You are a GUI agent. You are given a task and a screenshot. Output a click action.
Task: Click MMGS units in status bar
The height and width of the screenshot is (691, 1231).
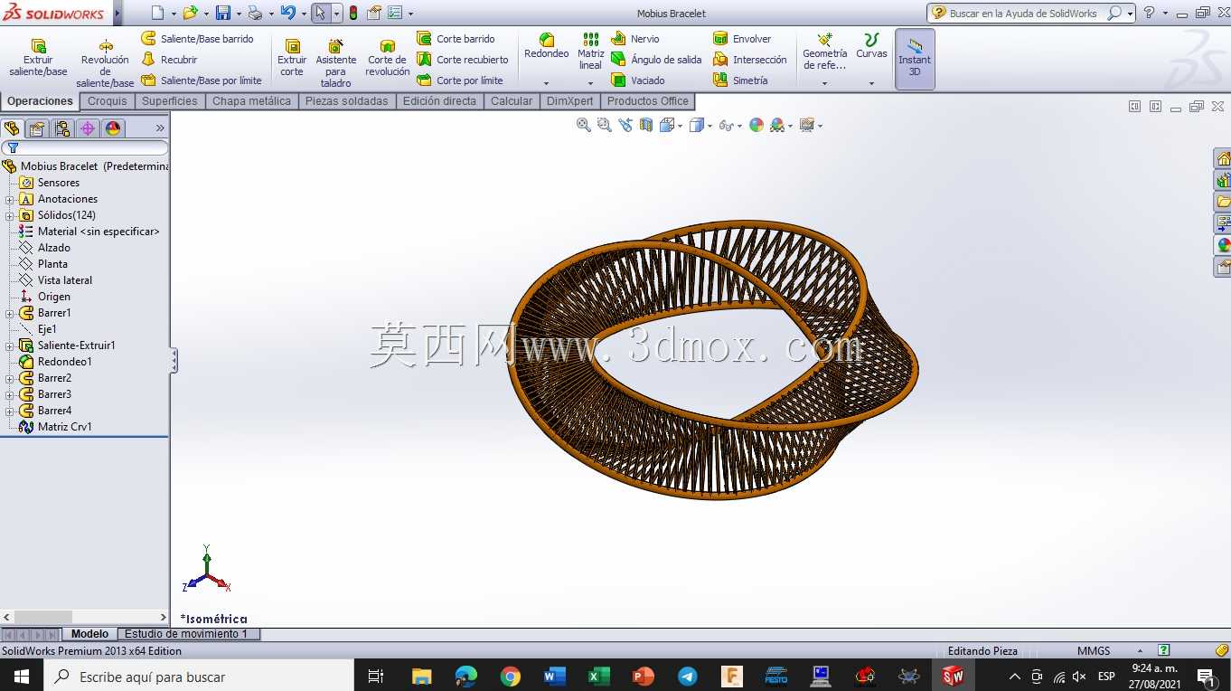(x=1094, y=651)
